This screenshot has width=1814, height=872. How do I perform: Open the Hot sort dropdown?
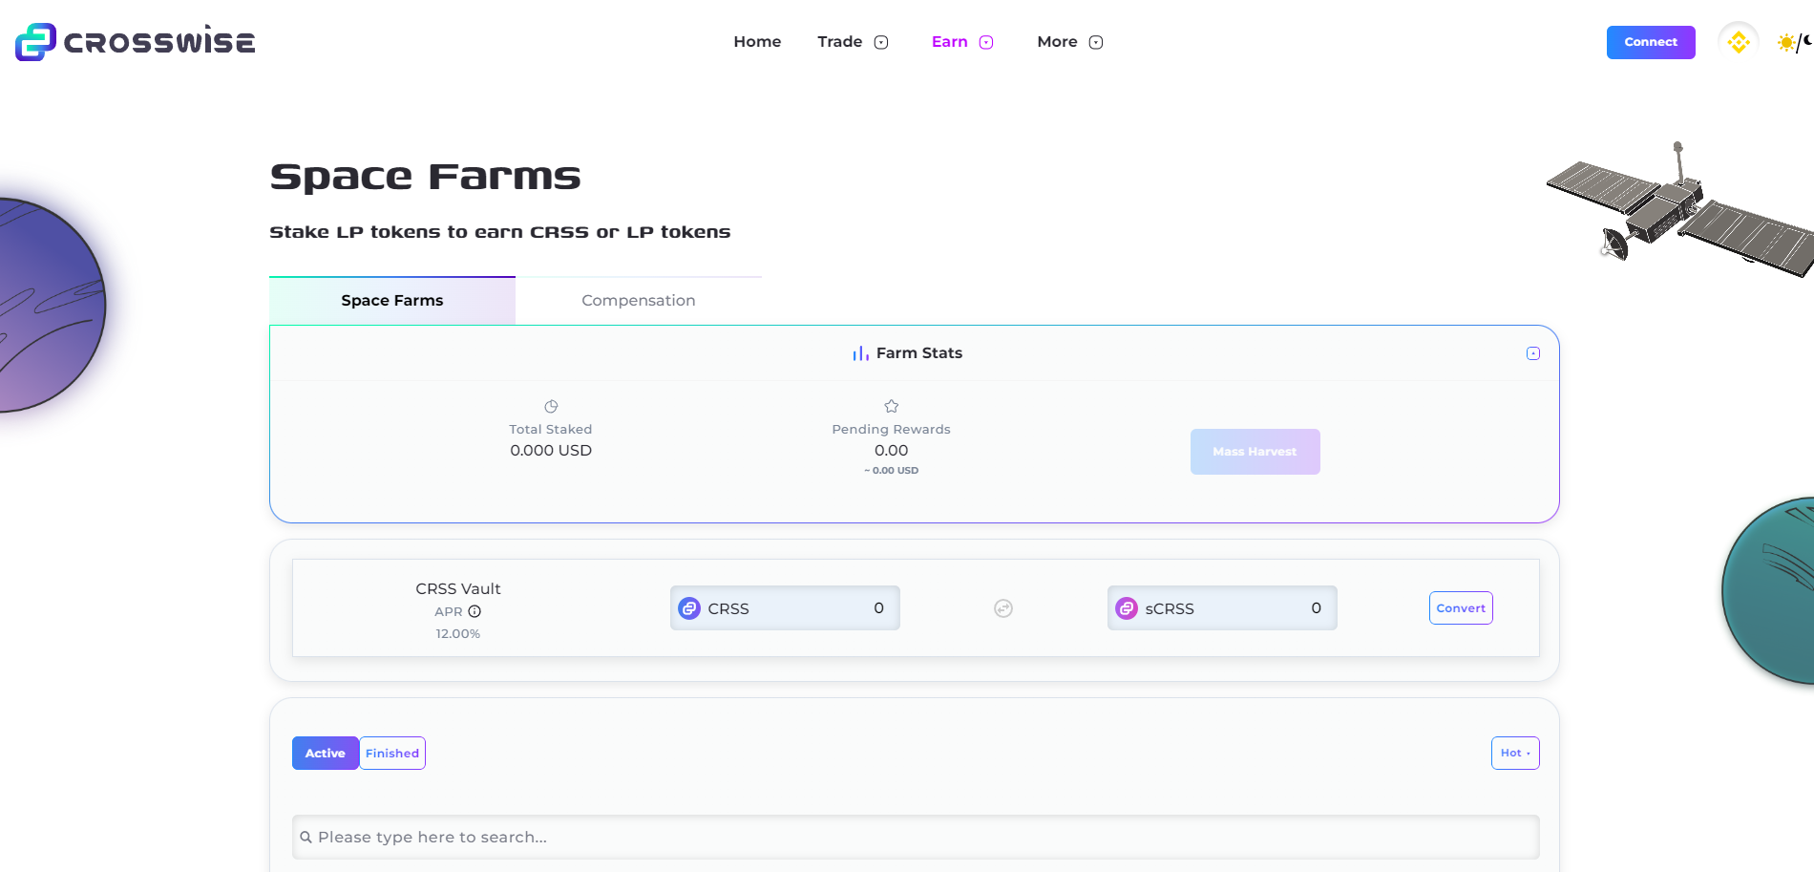[1514, 753]
